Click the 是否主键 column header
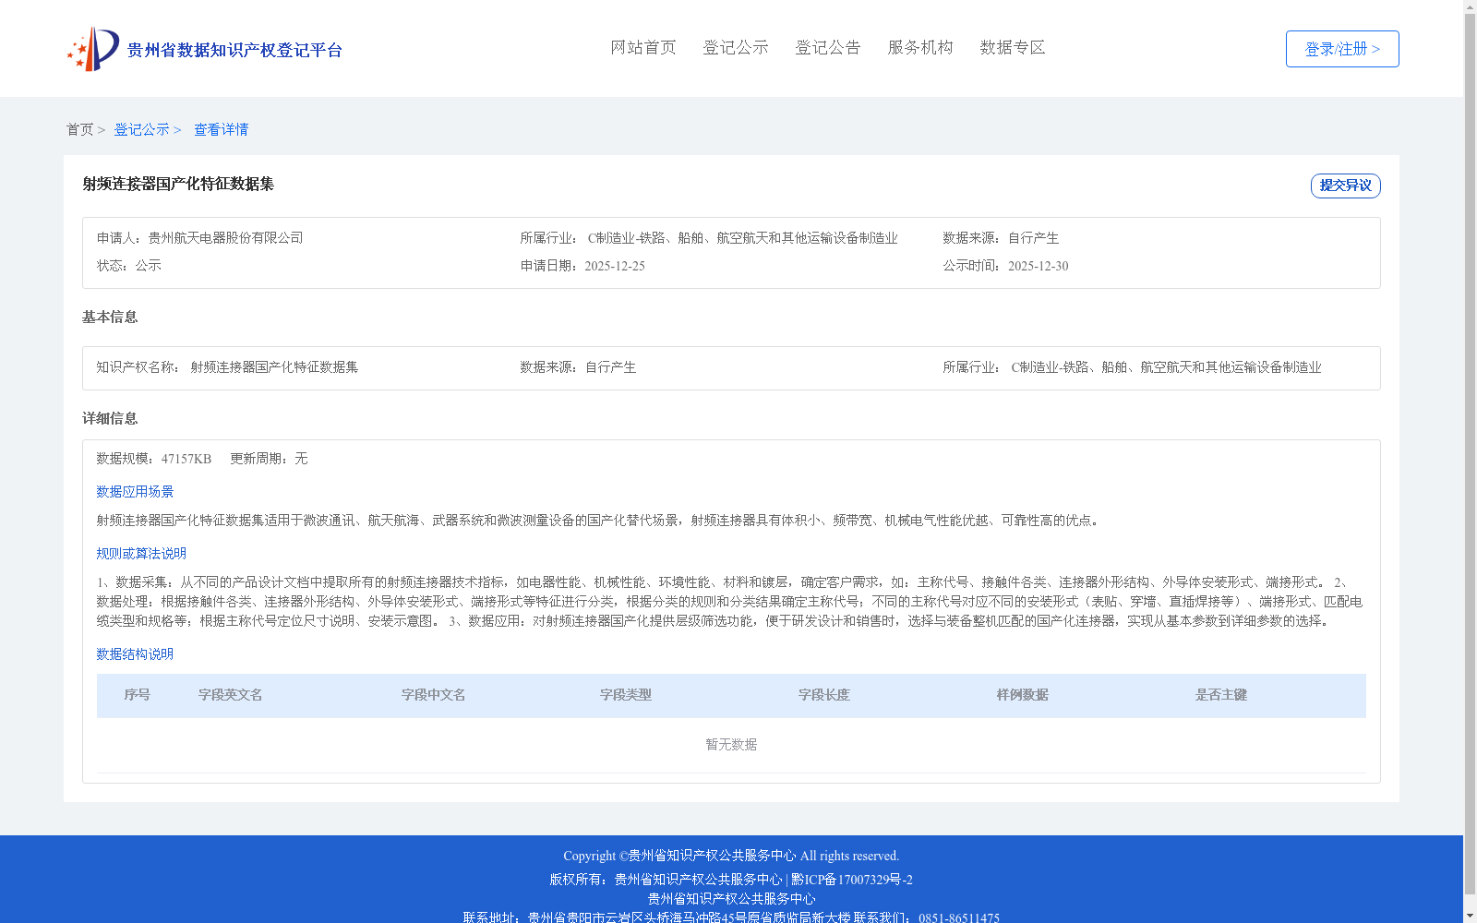Image resolution: width=1477 pixels, height=923 pixels. 1221,695
